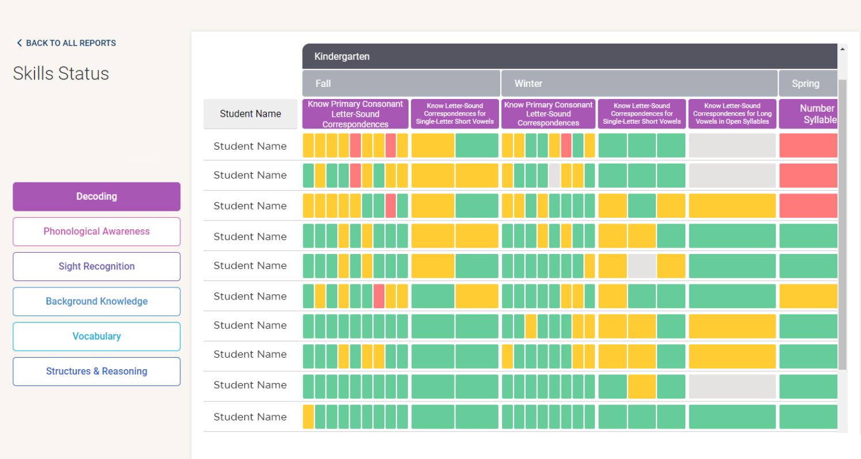Switch to Sight Recognition skills
Screen dimensions: 861x459
click(x=96, y=267)
